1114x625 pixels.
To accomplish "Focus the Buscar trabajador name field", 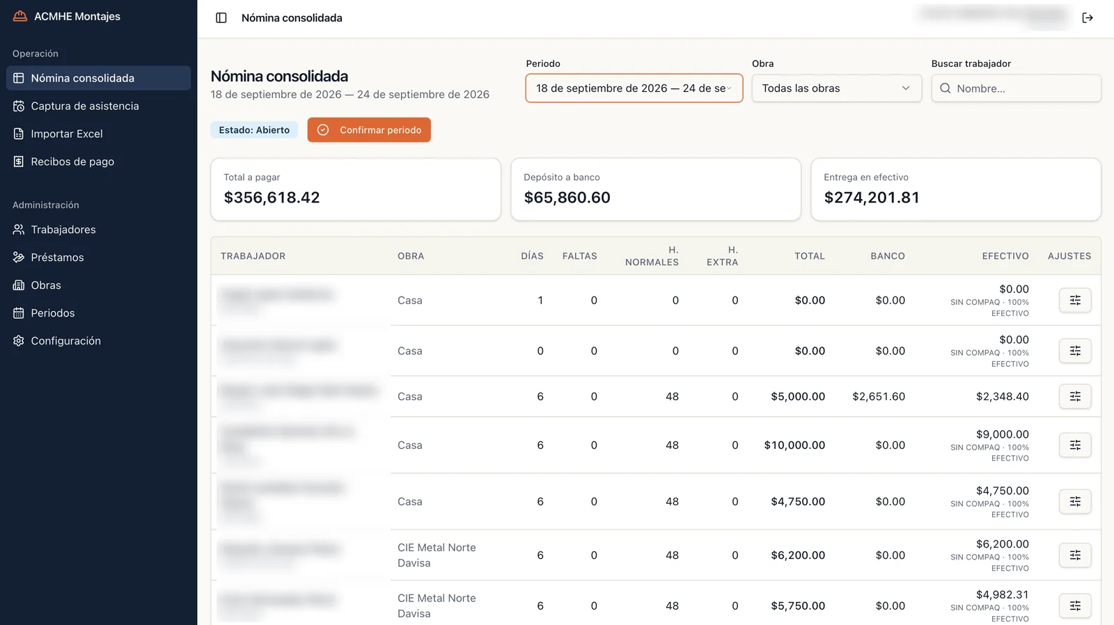I will [1017, 88].
